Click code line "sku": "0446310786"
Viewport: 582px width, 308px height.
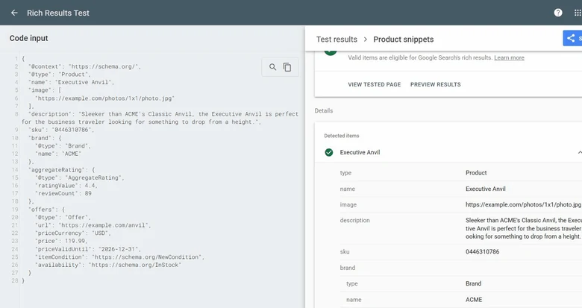(61, 130)
